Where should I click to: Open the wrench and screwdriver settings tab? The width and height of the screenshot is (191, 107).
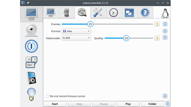pos(98,12)
